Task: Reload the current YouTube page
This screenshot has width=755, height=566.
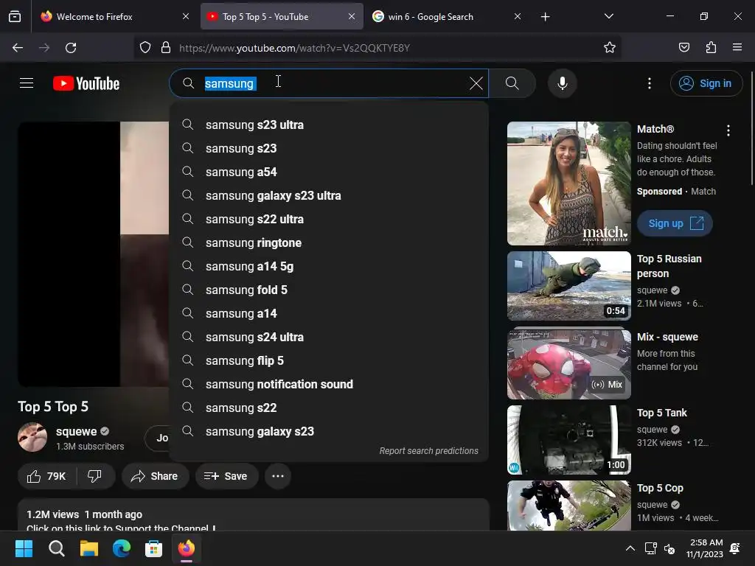Action: (x=71, y=48)
